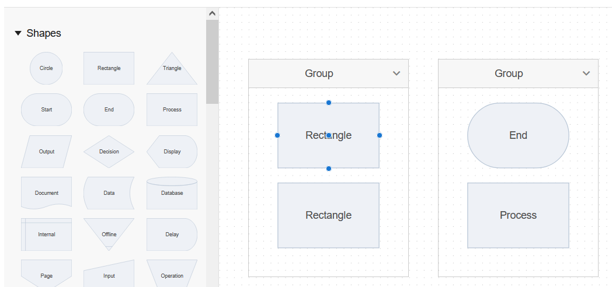The height and width of the screenshot is (287, 612).
Task: Click the palette scroll up arrow
Action: click(212, 13)
